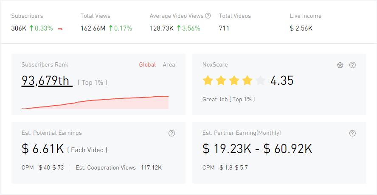Click the $ 6.61K potential earnings figure
This screenshot has height=195, width=377.
pos(42,149)
